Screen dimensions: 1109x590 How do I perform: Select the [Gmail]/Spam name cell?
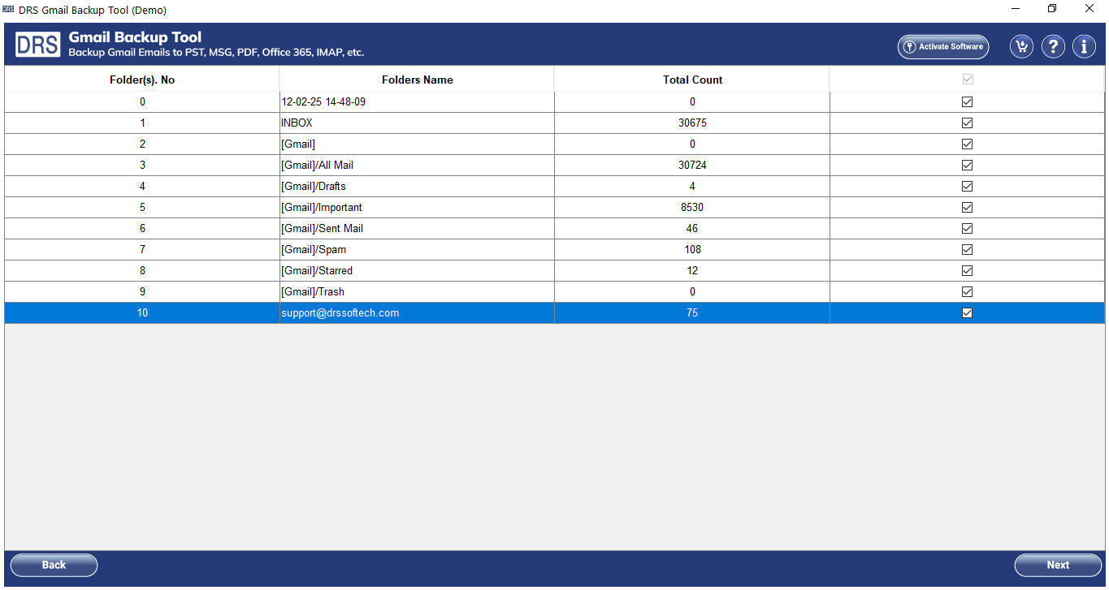pyautogui.click(x=417, y=250)
